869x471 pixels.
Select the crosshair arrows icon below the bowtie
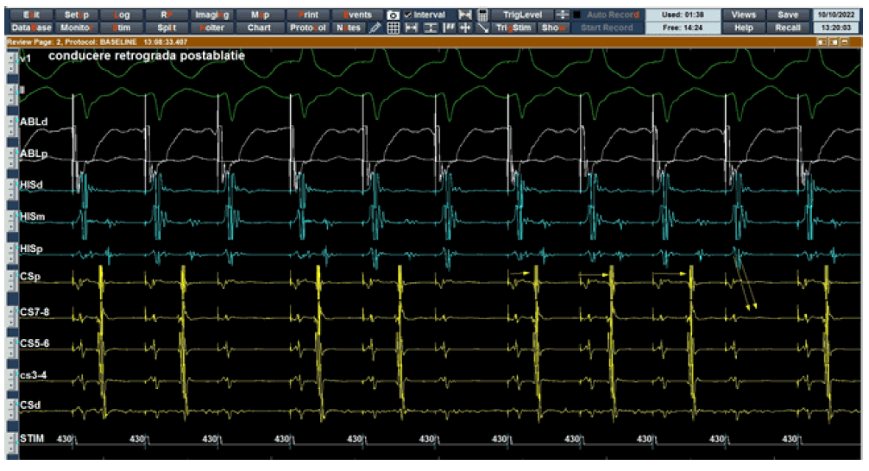pyautogui.click(x=465, y=28)
